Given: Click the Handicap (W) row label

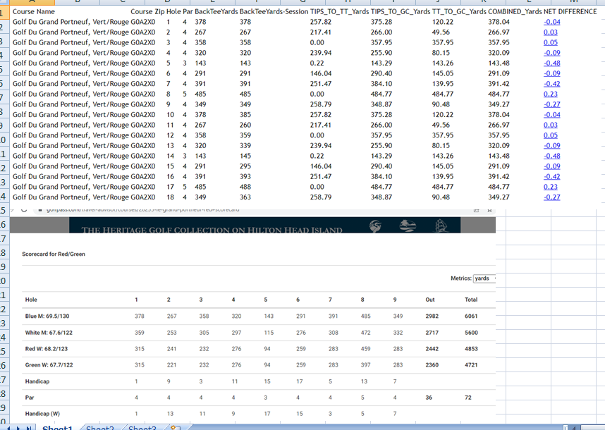Looking at the screenshot, I should pyautogui.click(x=42, y=414).
